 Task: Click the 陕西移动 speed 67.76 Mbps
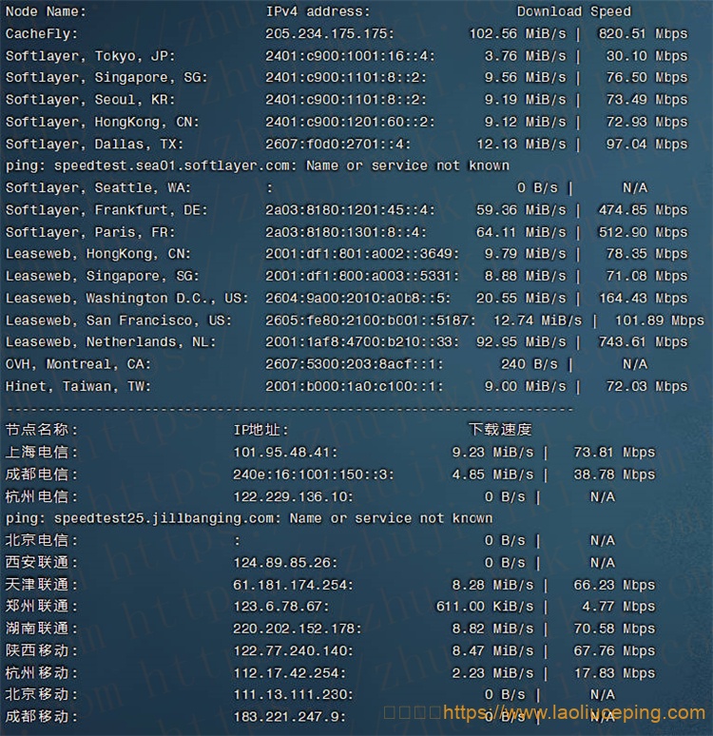point(614,651)
